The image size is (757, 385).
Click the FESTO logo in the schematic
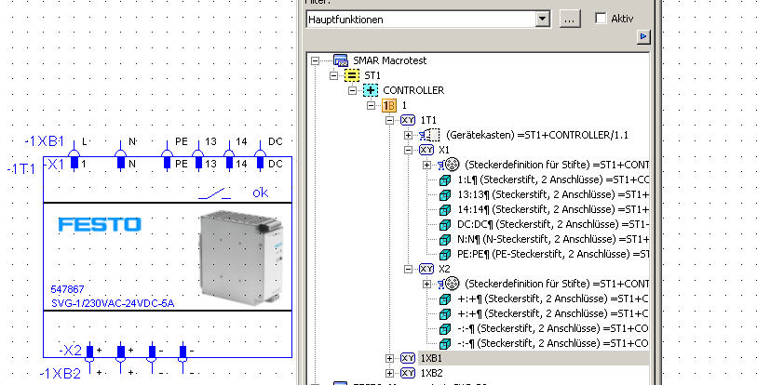[100, 224]
